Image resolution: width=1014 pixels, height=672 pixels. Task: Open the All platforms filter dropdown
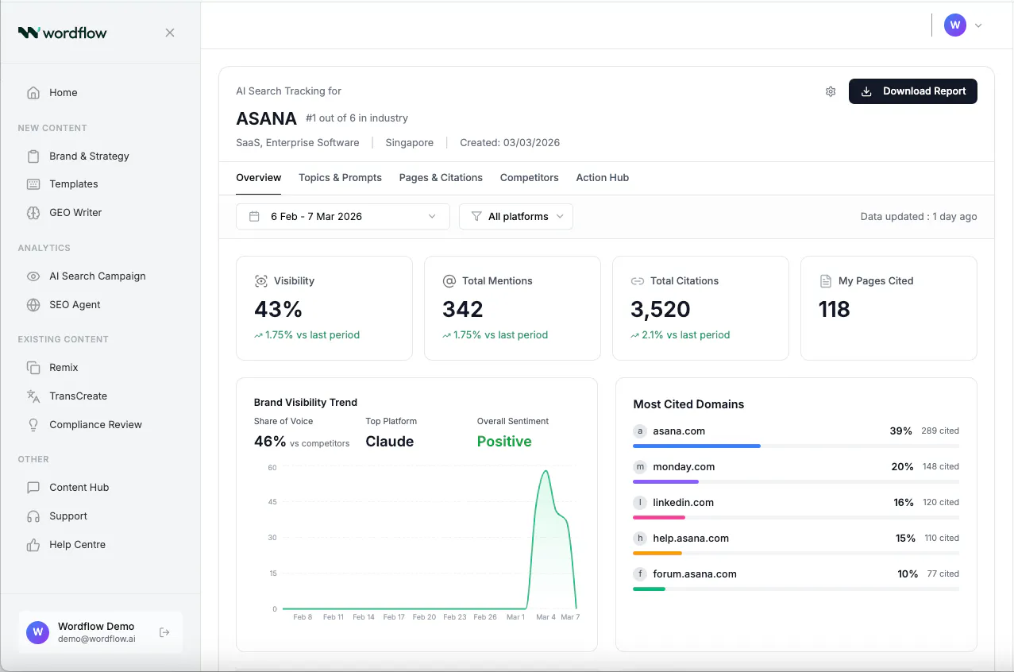pos(516,216)
